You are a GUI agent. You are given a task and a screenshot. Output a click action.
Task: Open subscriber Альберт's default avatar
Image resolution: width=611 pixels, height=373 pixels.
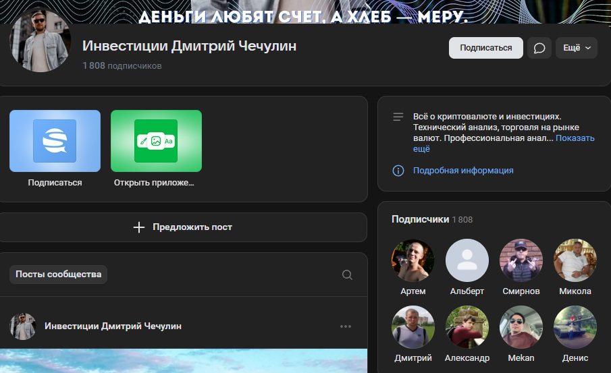(467, 260)
